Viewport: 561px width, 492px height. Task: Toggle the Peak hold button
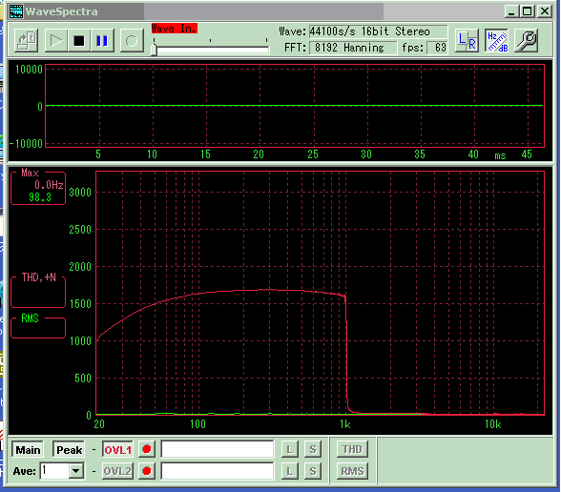tap(69, 449)
